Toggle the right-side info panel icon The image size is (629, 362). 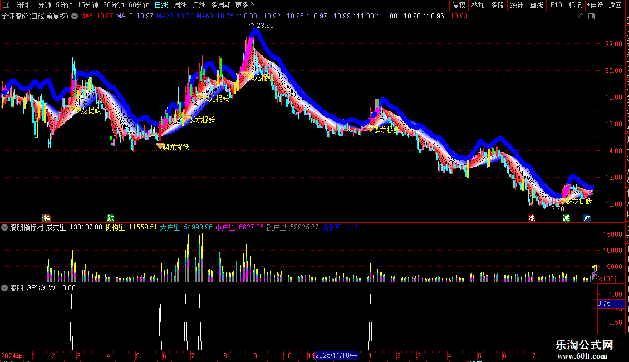coord(591,17)
